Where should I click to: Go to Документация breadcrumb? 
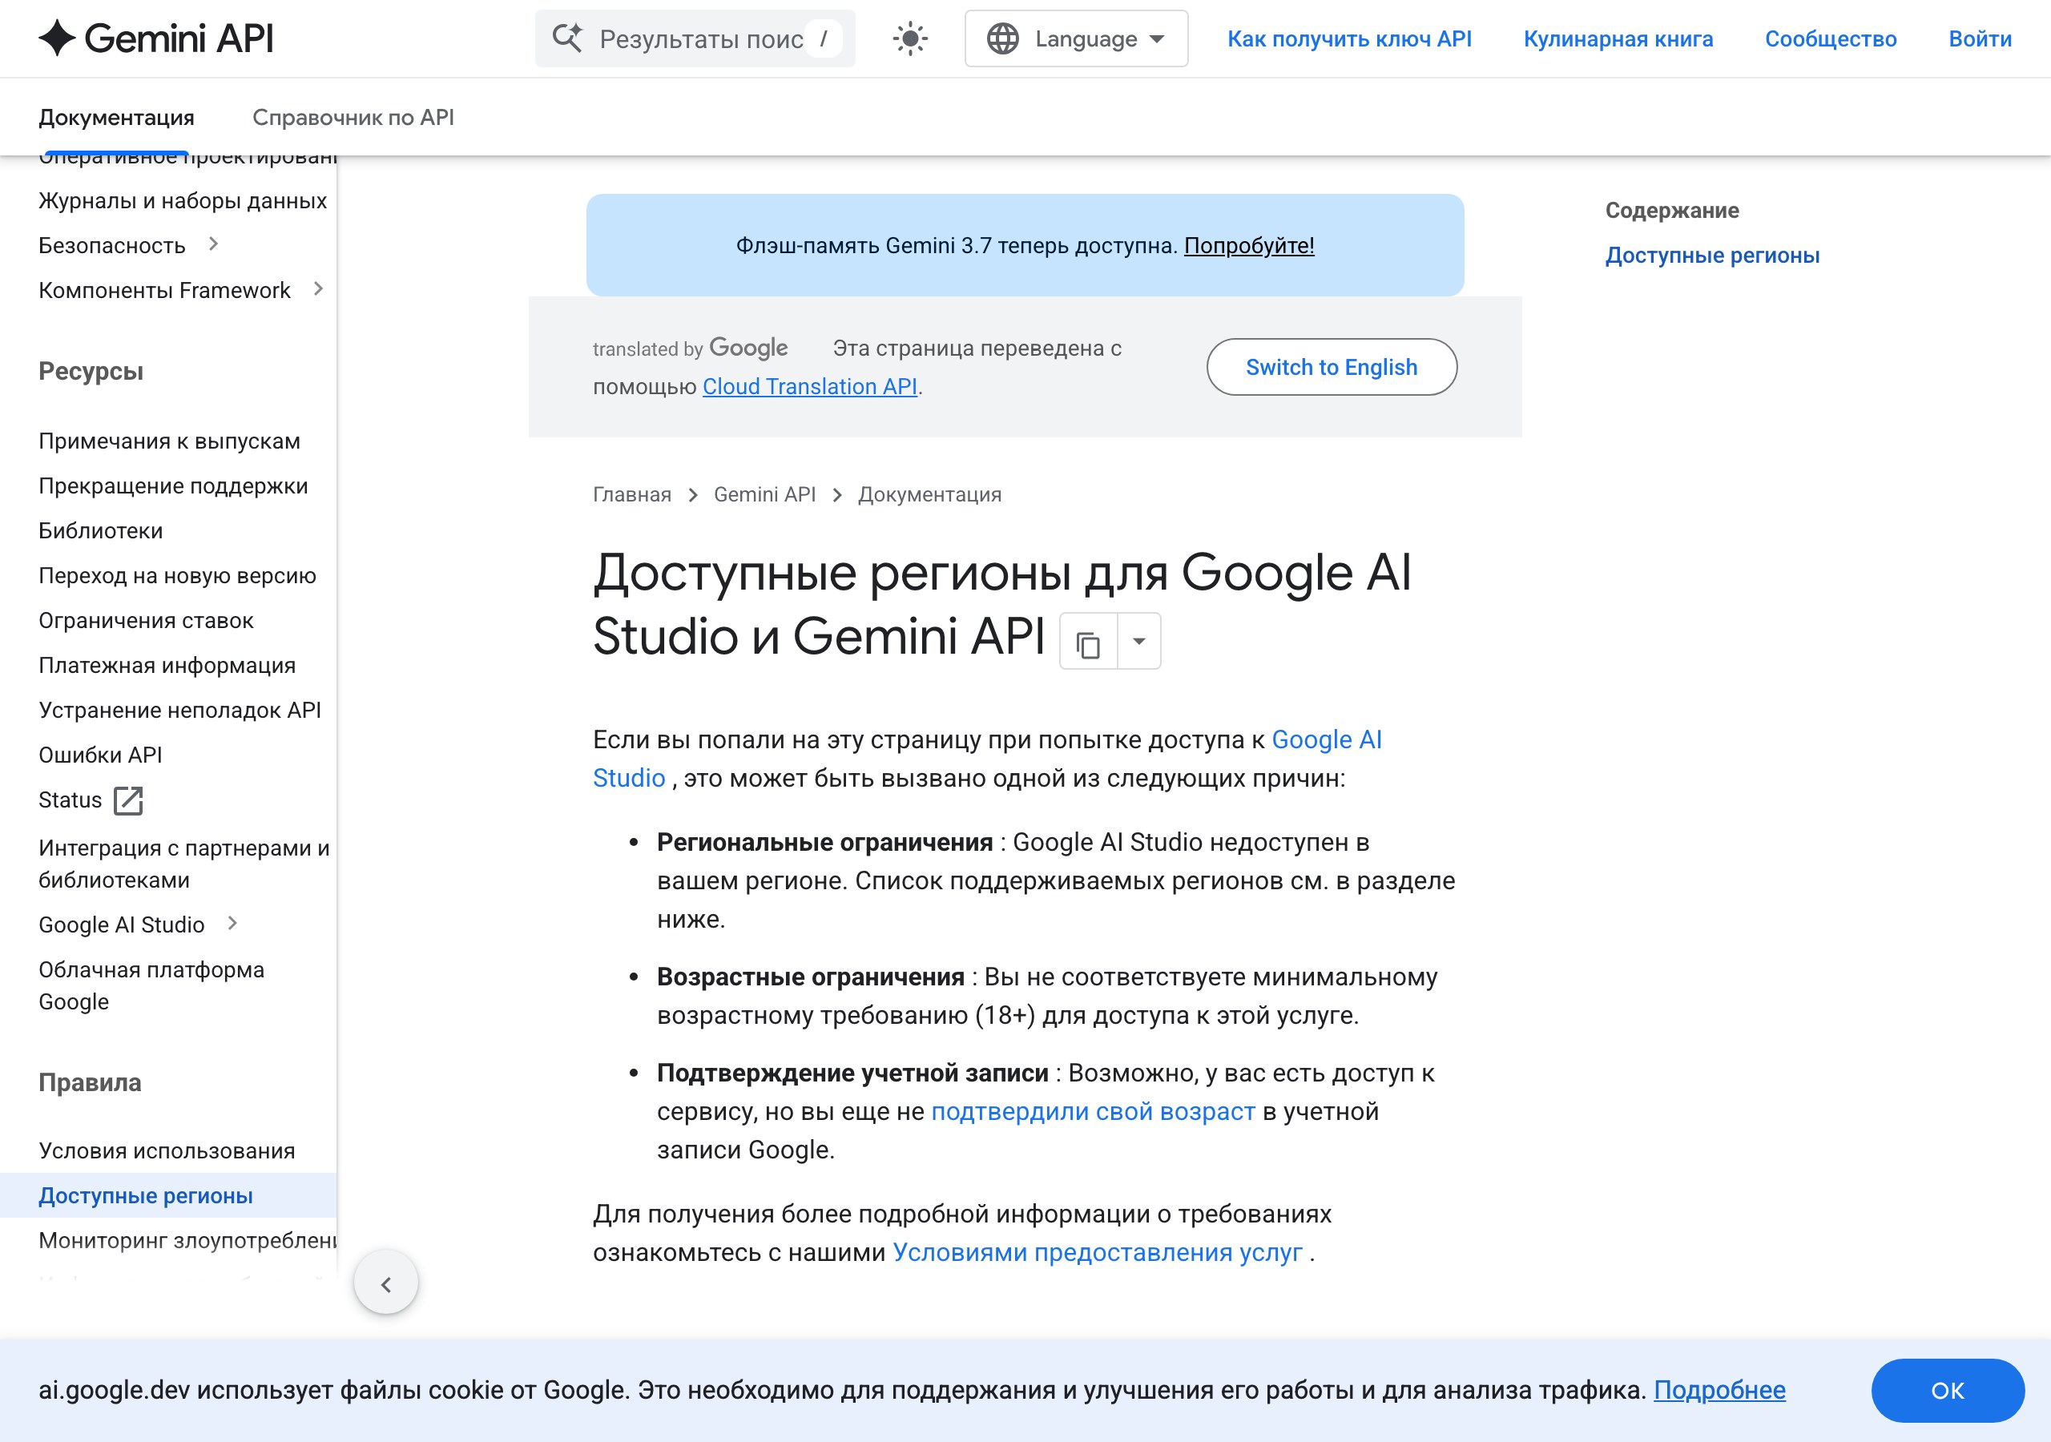[929, 495]
